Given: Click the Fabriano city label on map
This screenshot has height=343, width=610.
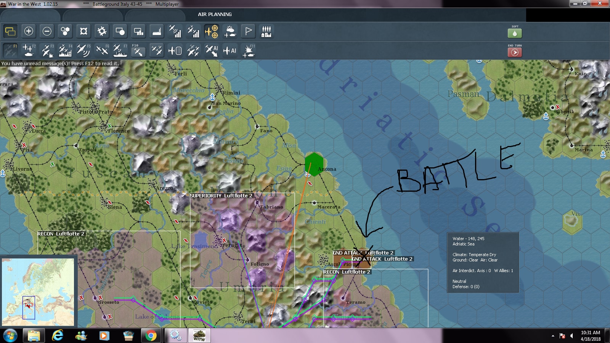Looking at the screenshot, I should coord(271,207).
